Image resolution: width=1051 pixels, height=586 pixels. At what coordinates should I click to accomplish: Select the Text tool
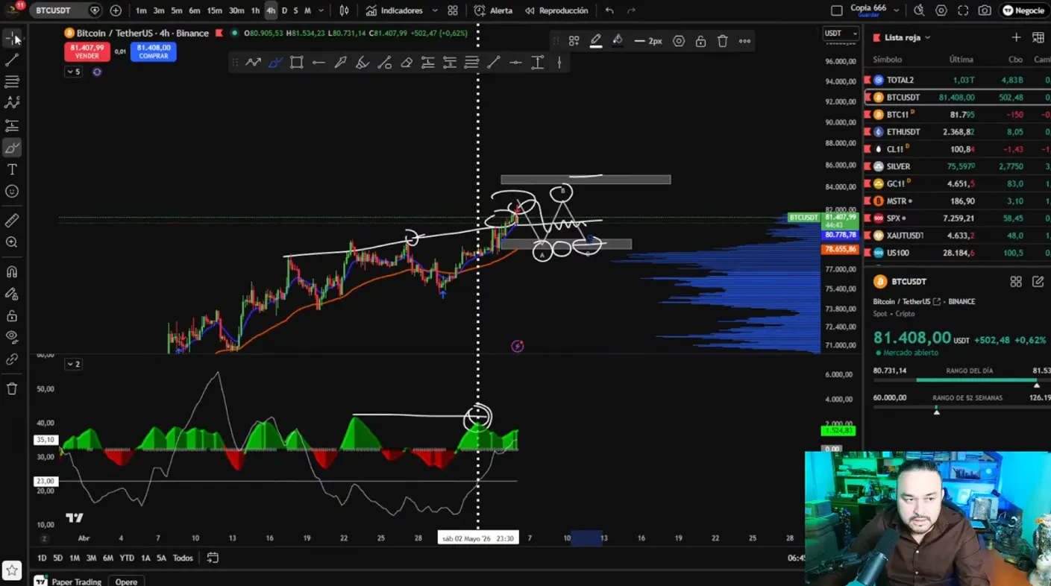[12, 169]
